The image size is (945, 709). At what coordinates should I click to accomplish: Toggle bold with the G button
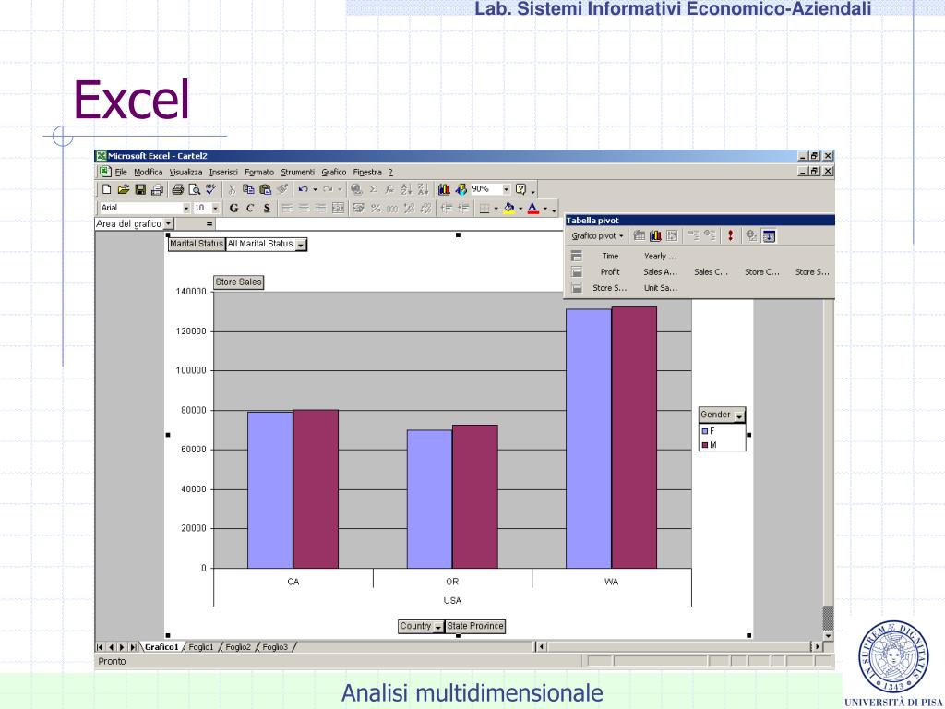233,208
